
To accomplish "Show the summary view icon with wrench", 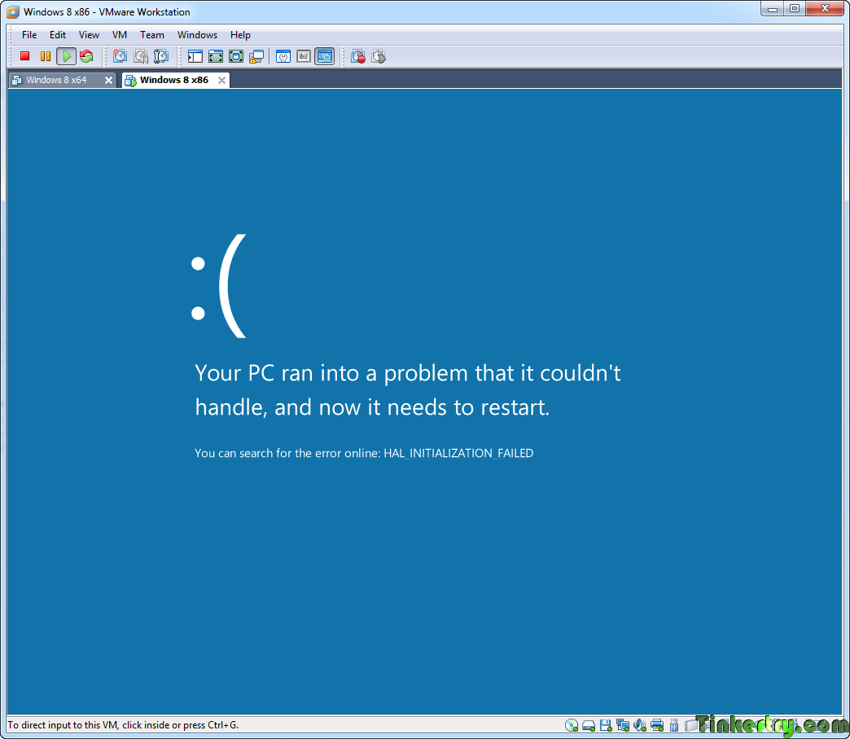I will [283, 56].
